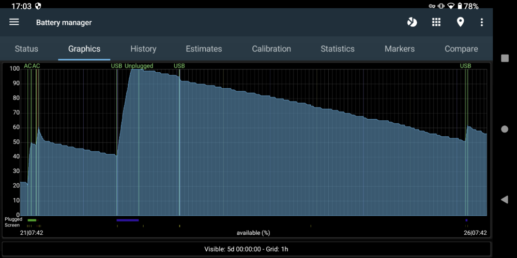
Task: Tap the 100 value on the y-axis
Action: (x=14, y=69)
